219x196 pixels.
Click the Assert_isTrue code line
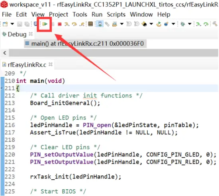(x=104, y=132)
